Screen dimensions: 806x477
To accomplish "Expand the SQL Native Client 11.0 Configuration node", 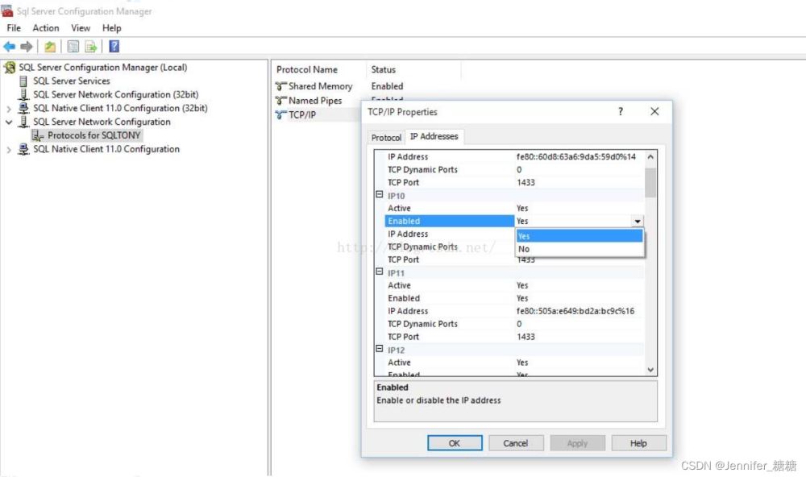I will (x=9, y=150).
